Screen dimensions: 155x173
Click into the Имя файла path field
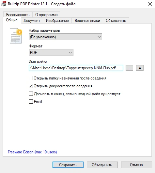(76, 68)
